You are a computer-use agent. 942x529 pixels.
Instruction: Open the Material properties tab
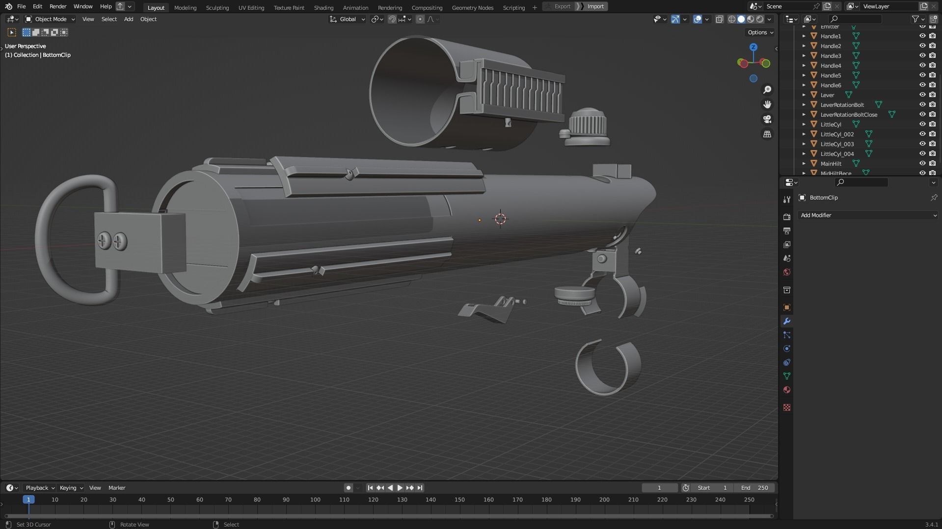point(787,390)
